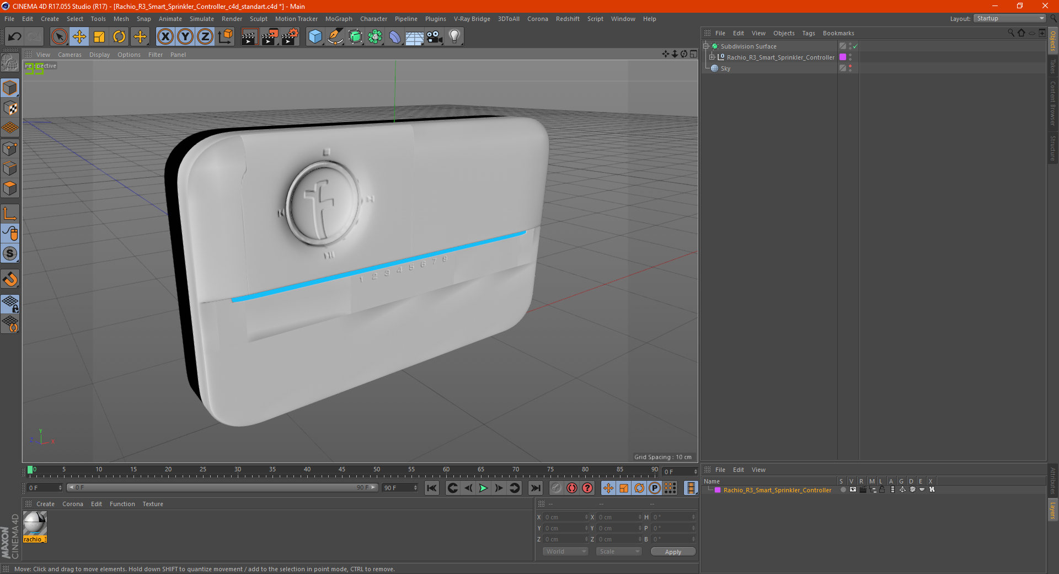
Task: Open the Objects manager Tags menu
Action: [x=809, y=33]
